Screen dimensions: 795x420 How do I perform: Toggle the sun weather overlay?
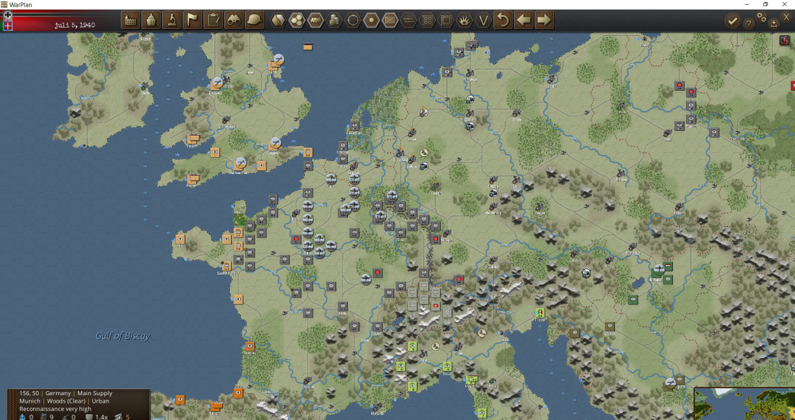(x=372, y=20)
